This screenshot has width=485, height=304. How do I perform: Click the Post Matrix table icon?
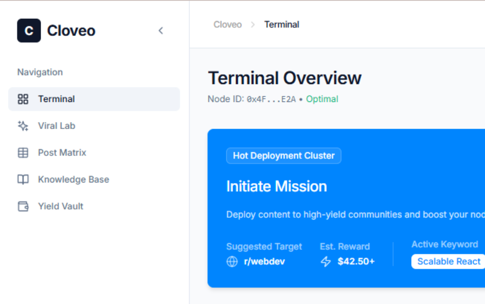tap(23, 153)
